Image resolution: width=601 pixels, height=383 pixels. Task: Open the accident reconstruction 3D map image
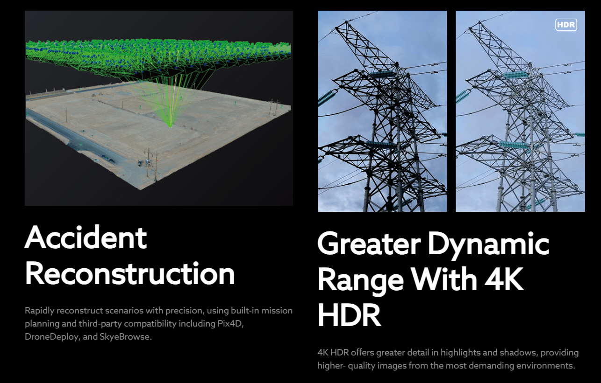click(x=158, y=108)
